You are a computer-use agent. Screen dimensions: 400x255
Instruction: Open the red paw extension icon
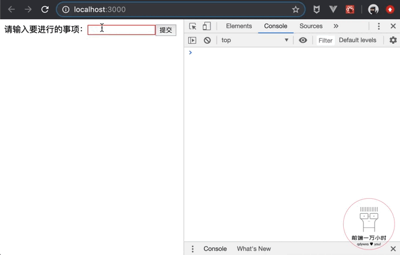(350, 9)
